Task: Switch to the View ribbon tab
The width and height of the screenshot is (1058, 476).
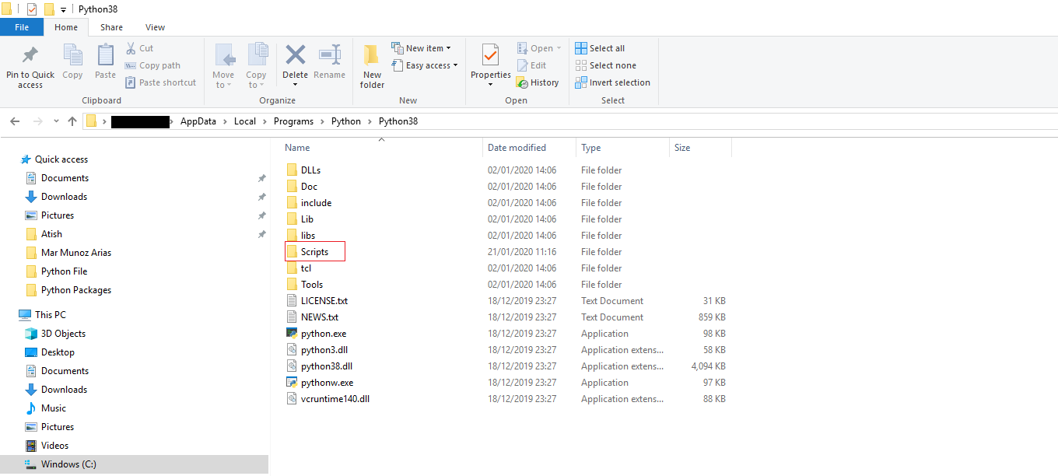Action: pos(155,26)
